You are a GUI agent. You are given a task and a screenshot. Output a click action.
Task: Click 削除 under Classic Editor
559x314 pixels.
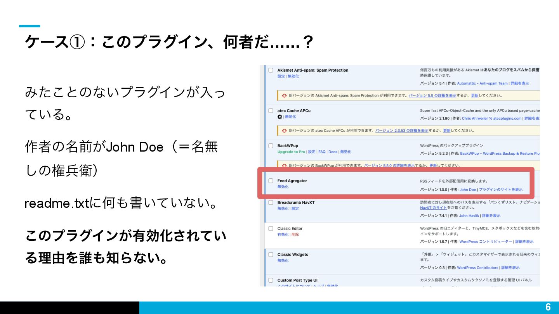coord(295,235)
